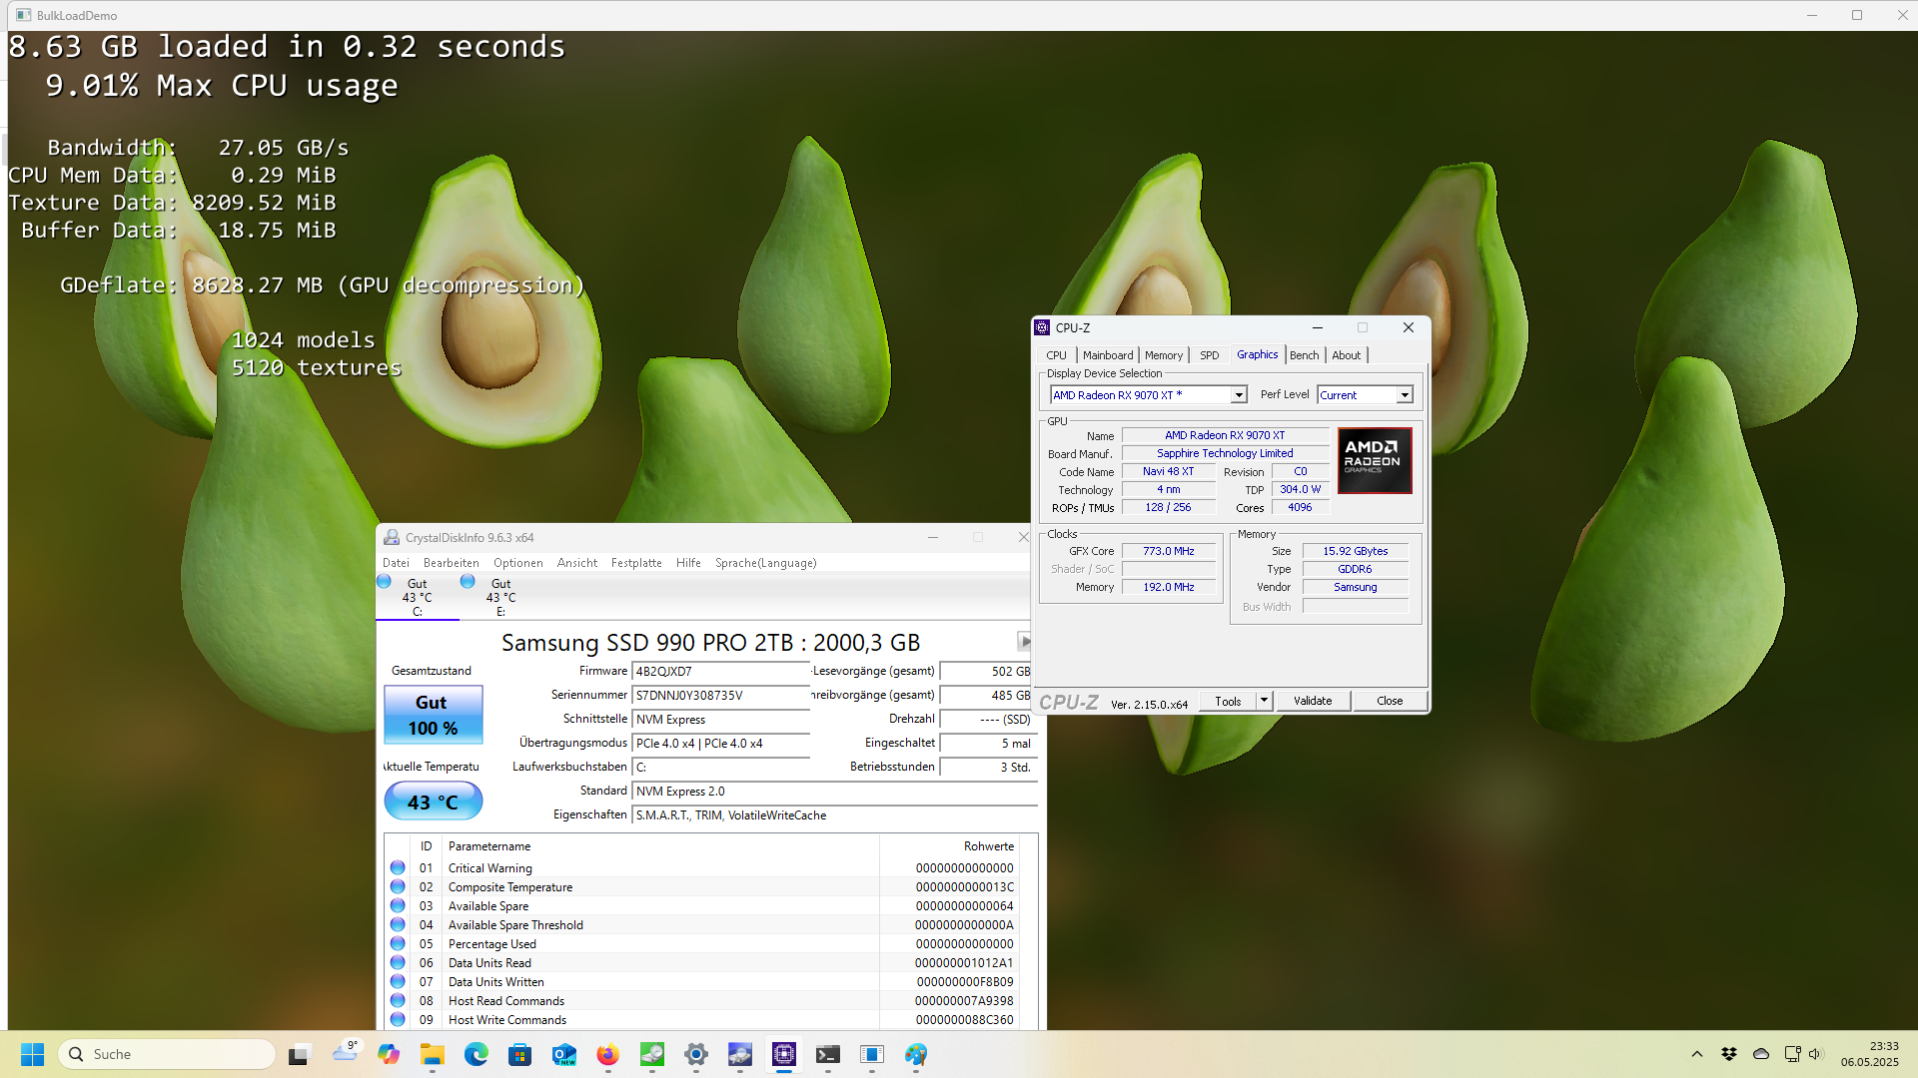Click the Critical Warning status indicator
Screen dimensions: 1918x1078
398,868
